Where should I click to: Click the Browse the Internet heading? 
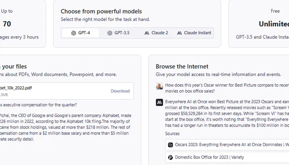tap(182, 66)
